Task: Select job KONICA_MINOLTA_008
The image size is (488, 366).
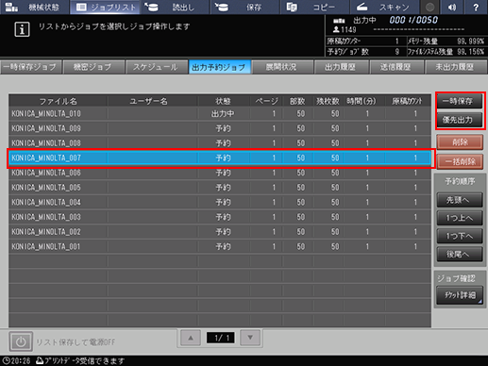Action: [220, 143]
